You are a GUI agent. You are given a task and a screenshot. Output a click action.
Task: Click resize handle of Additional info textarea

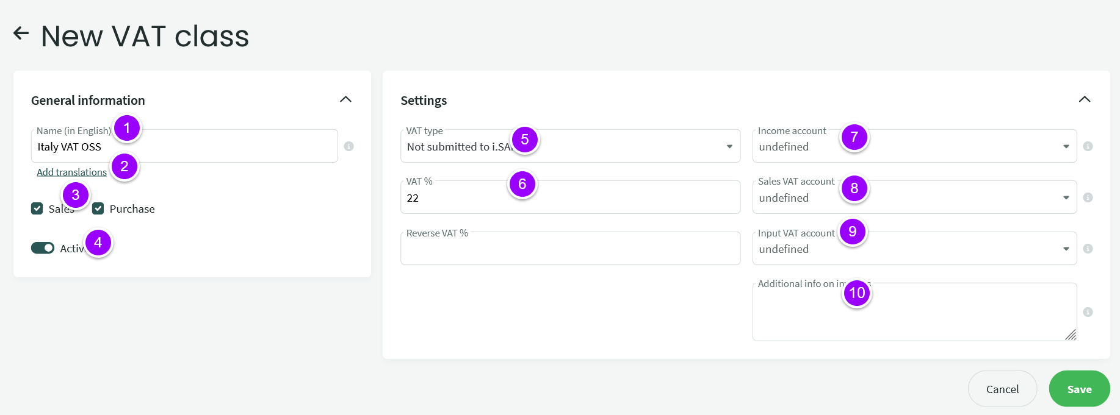click(x=1071, y=335)
